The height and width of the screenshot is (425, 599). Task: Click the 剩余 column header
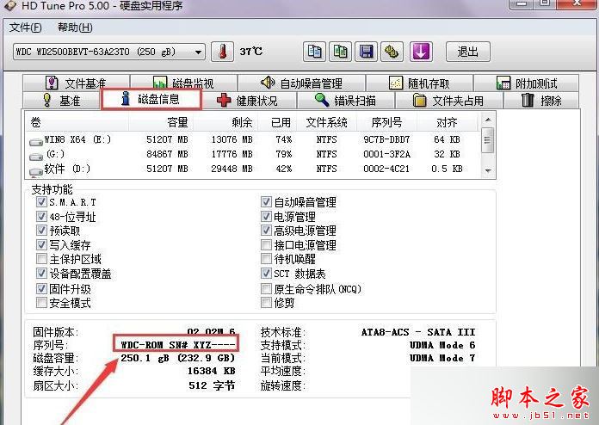point(226,122)
